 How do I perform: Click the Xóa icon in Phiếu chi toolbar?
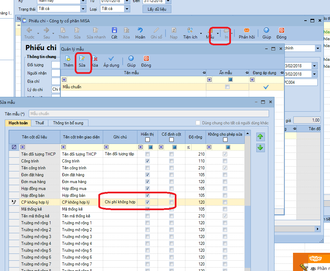click(126, 30)
